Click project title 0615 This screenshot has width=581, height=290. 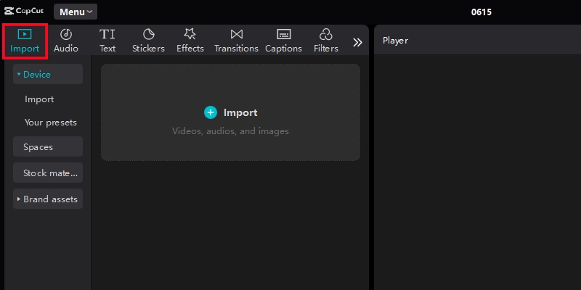click(482, 12)
